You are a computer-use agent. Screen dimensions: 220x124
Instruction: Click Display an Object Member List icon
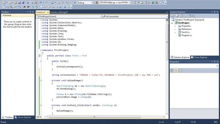click(x=4, y=7)
